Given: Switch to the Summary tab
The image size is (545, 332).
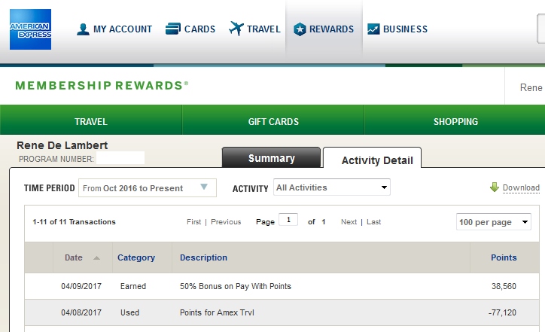Looking at the screenshot, I should coord(271,158).
